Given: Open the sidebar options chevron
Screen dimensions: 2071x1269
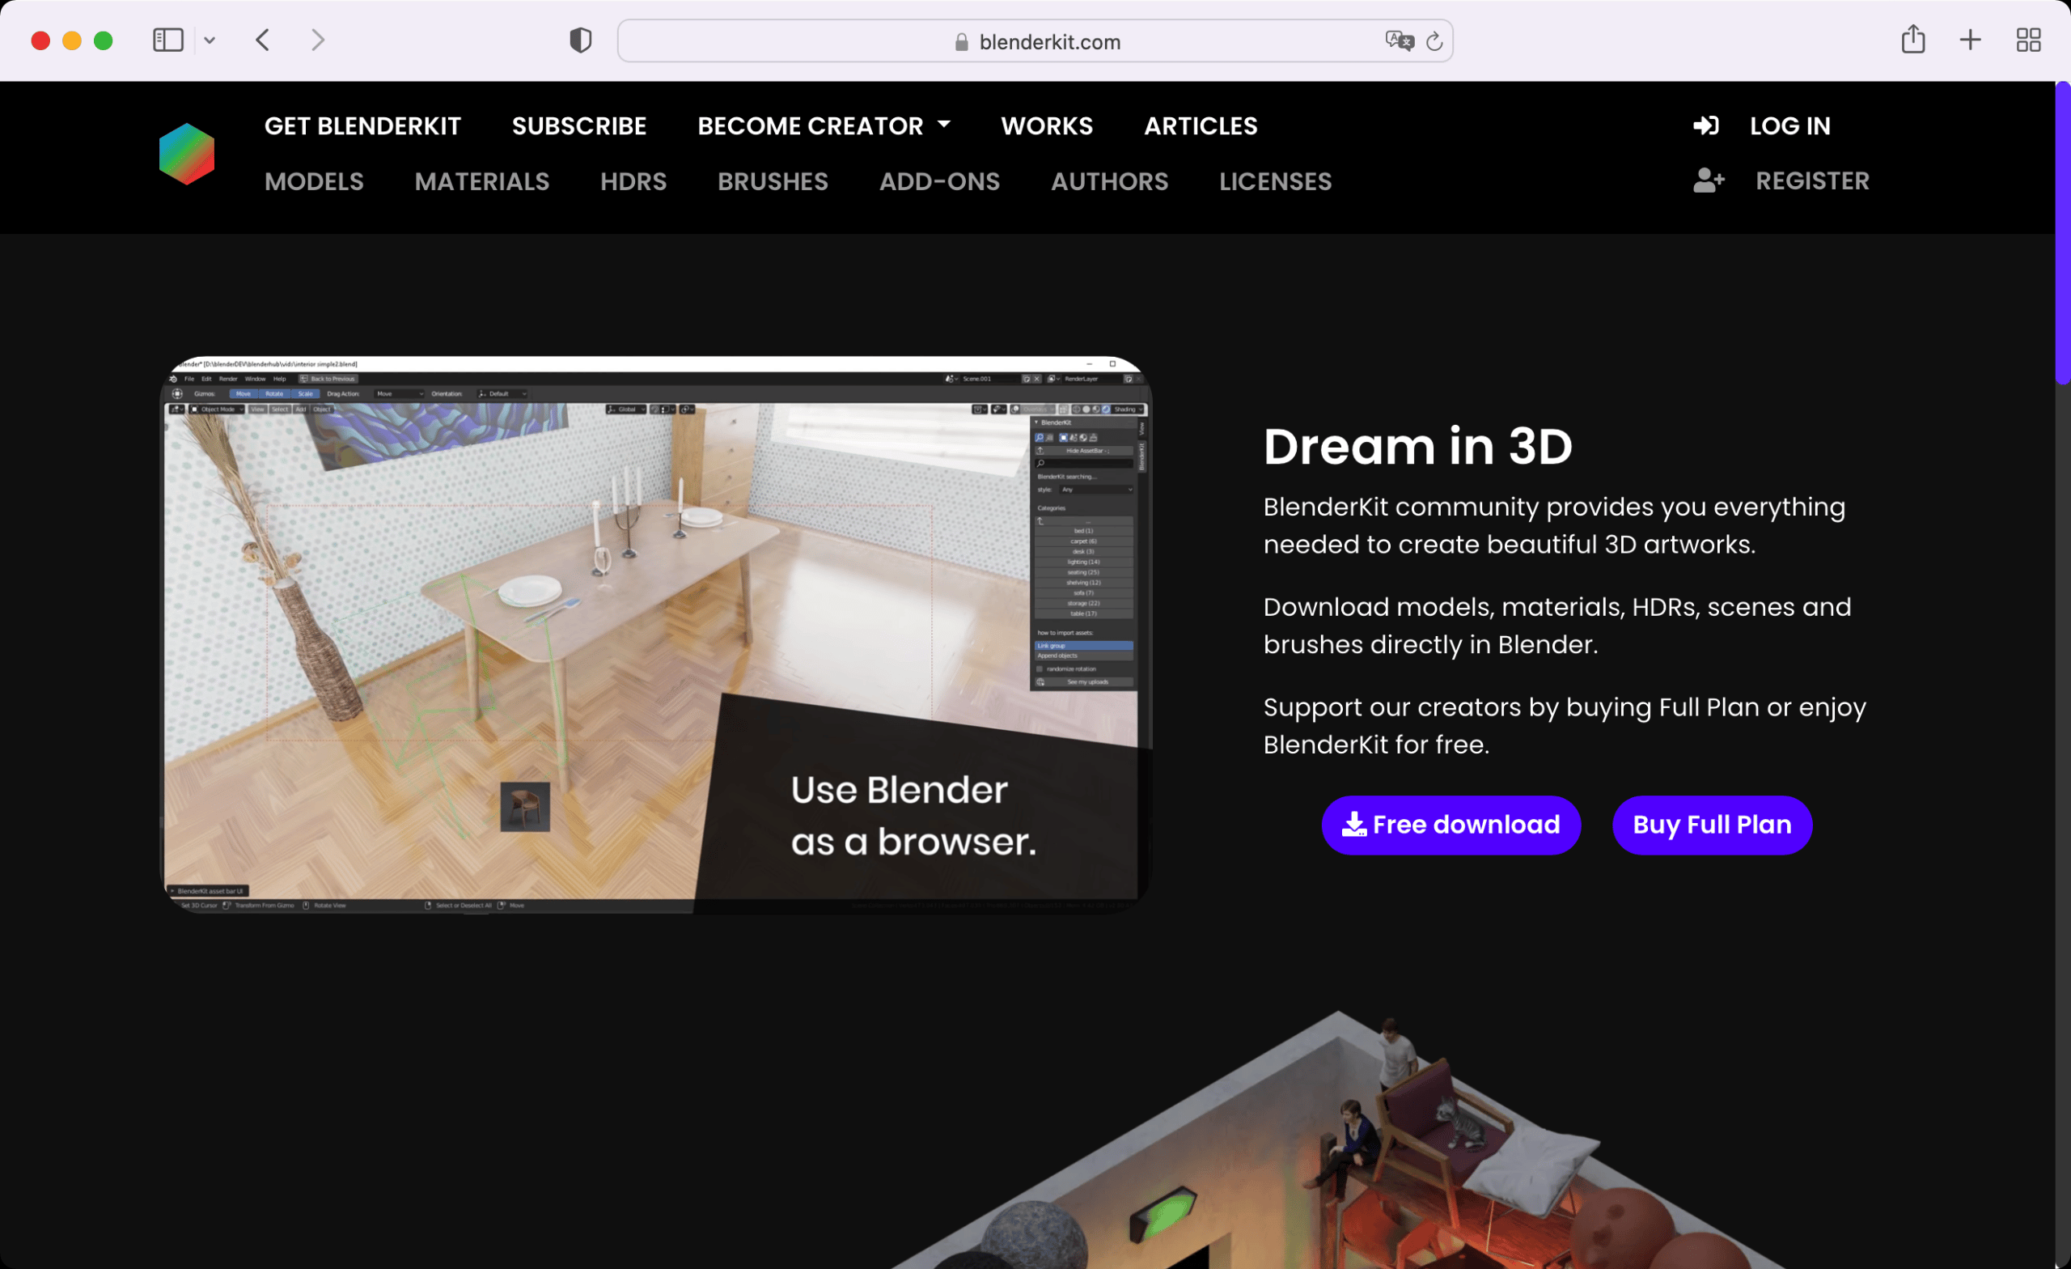Looking at the screenshot, I should (x=210, y=40).
